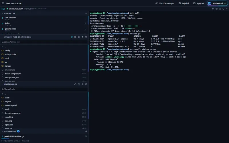
Task: Refresh the Sunucu file list
Action: 86,37
